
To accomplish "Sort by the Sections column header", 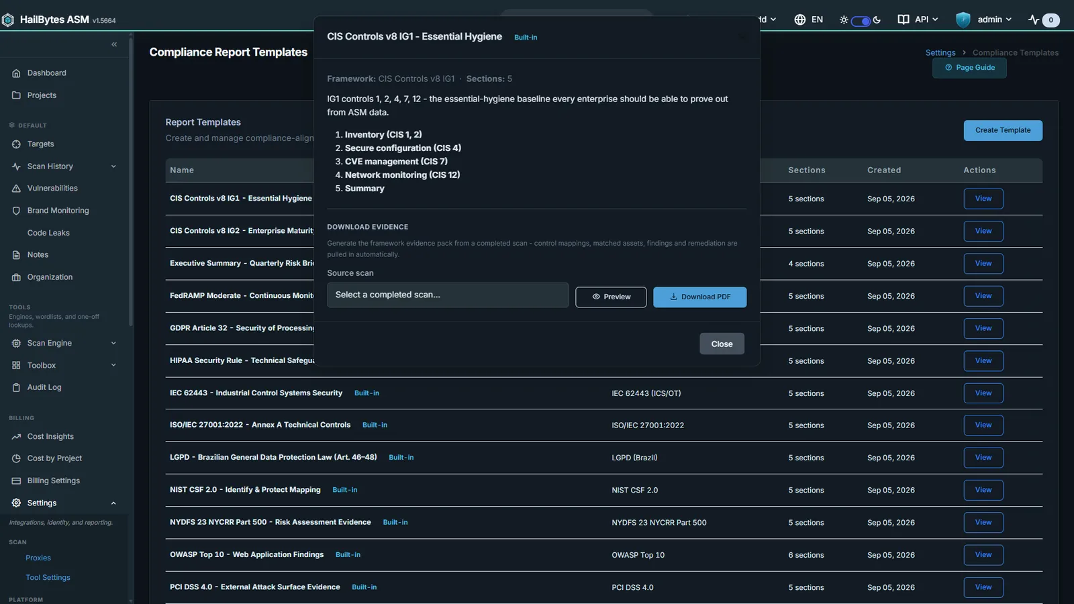I will (807, 170).
